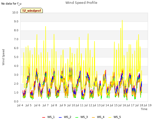
Task: Click the Jul 5 x-axis date label
Action: tap(29, 105)
